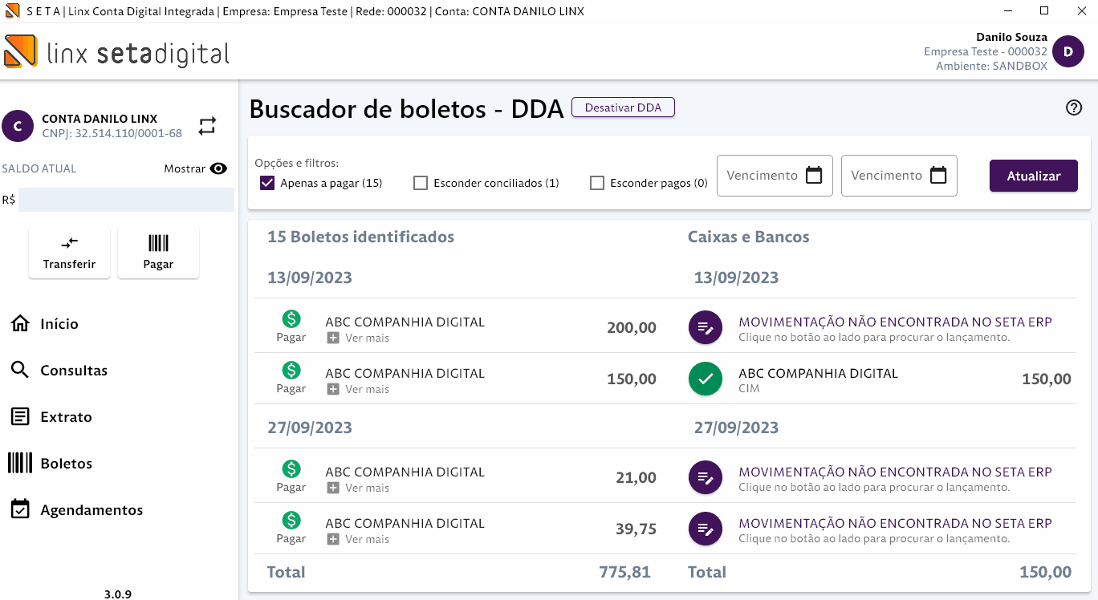Click the green reconciled checkmark icon
This screenshot has height=600, width=1098.
(705, 379)
